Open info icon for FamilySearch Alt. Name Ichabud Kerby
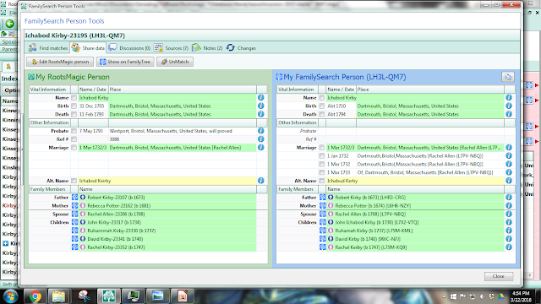The height and width of the screenshot is (304, 541). tap(509, 181)
